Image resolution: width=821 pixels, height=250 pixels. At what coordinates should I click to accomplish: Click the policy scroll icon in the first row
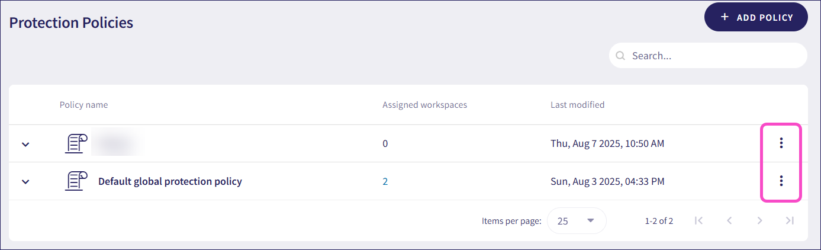tap(76, 143)
